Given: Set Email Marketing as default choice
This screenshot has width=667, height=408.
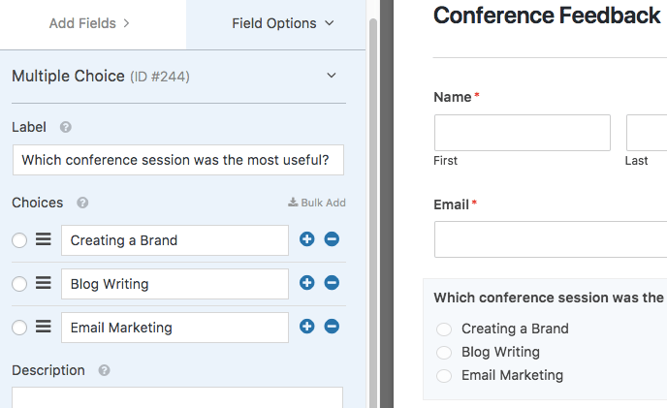Looking at the screenshot, I should tap(20, 328).
